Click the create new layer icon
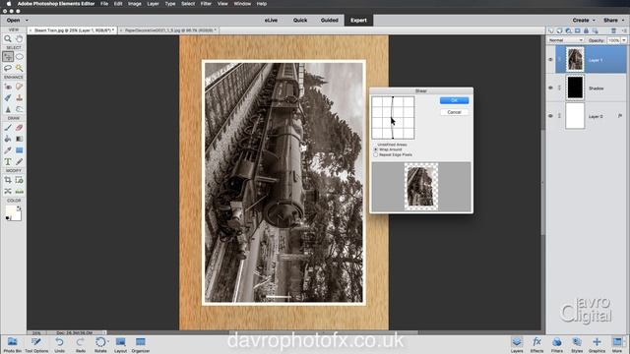 pos(551,30)
